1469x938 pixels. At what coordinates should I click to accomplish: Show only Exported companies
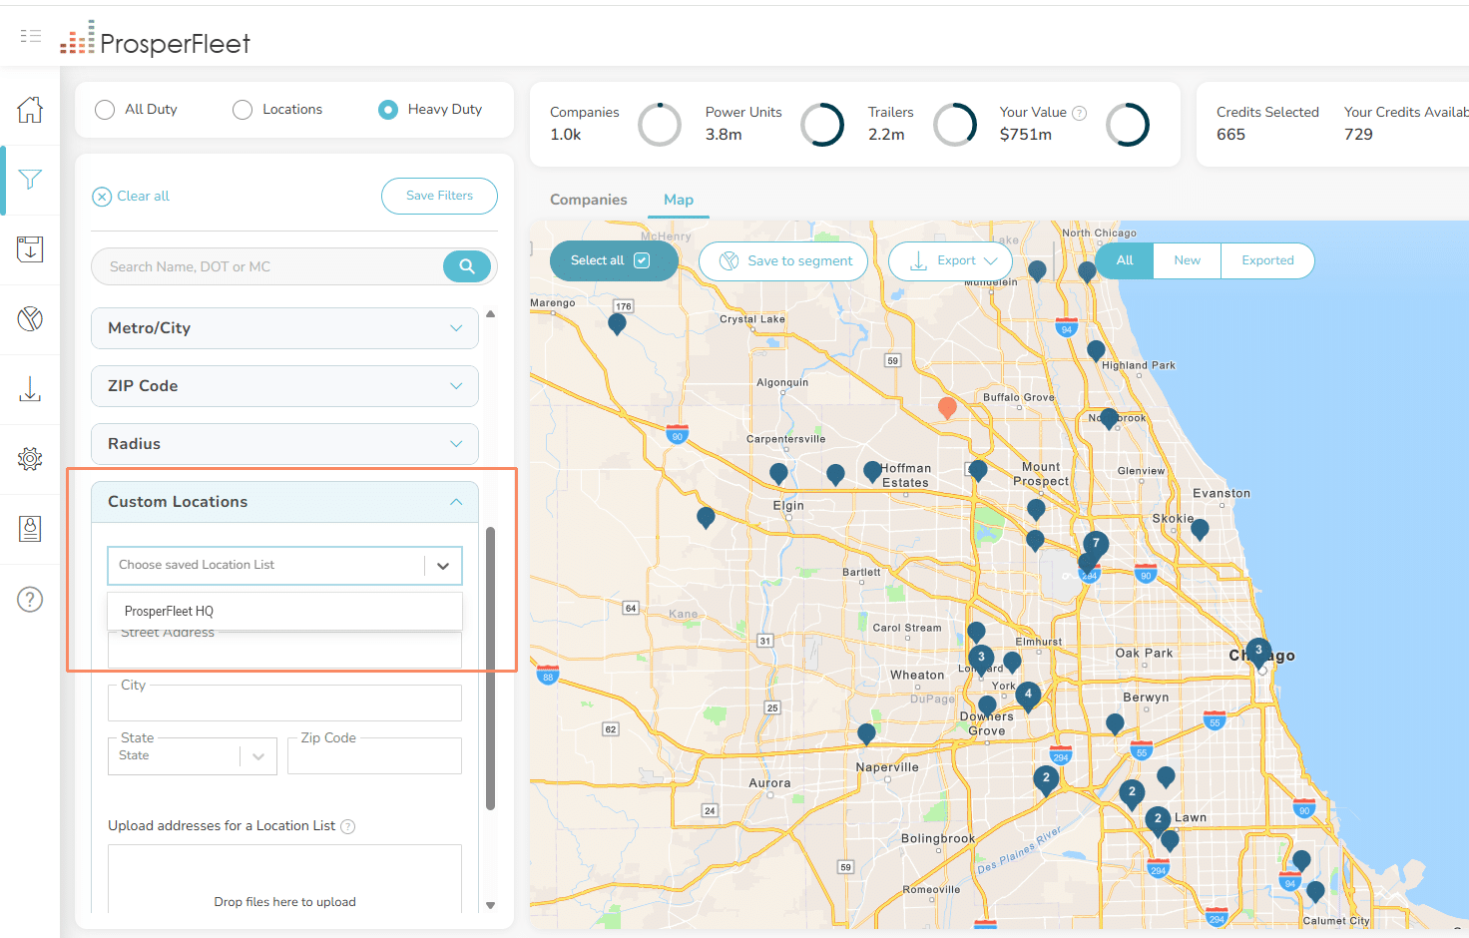(x=1267, y=260)
